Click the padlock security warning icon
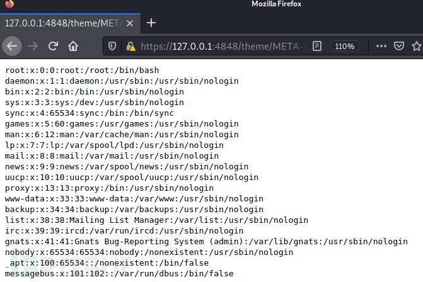 [130, 46]
